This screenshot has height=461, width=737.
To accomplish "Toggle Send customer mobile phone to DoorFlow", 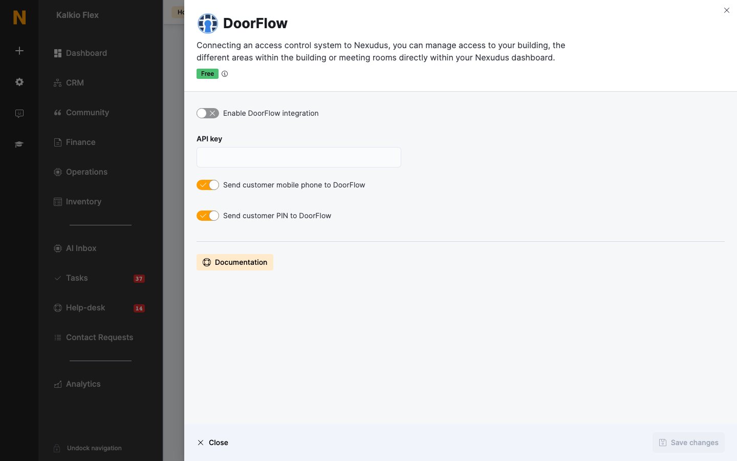I will pos(208,185).
